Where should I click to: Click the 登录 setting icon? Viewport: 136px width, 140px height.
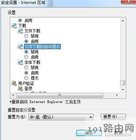(20, 88)
